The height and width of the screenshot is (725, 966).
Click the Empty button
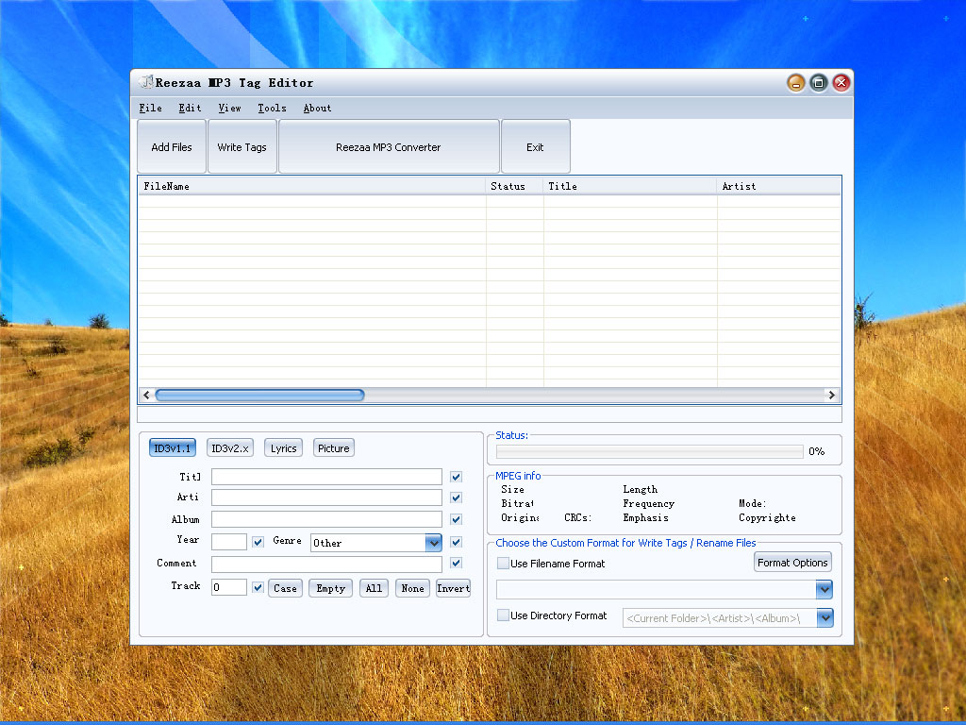[331, 588]
